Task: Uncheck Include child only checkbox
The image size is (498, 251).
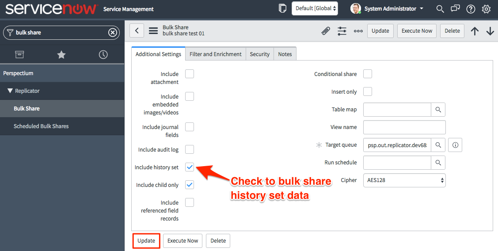Action: pyautogui.click(x=190, y=185)
